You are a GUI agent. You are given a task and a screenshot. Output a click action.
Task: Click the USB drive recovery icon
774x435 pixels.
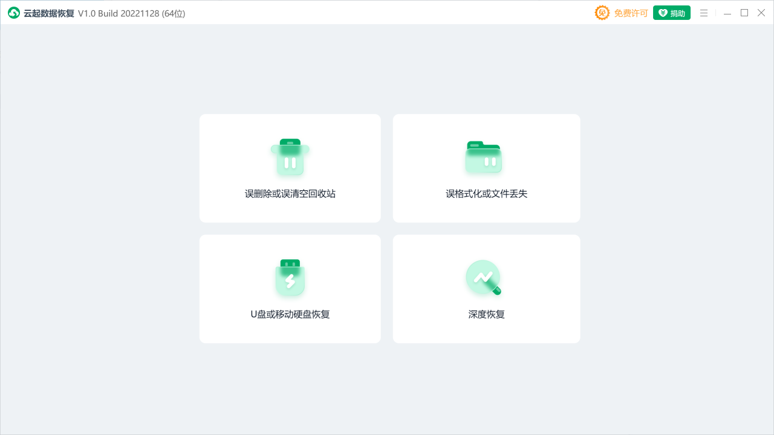290,278
